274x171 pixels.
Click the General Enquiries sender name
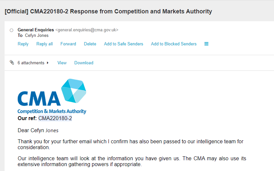36,30
